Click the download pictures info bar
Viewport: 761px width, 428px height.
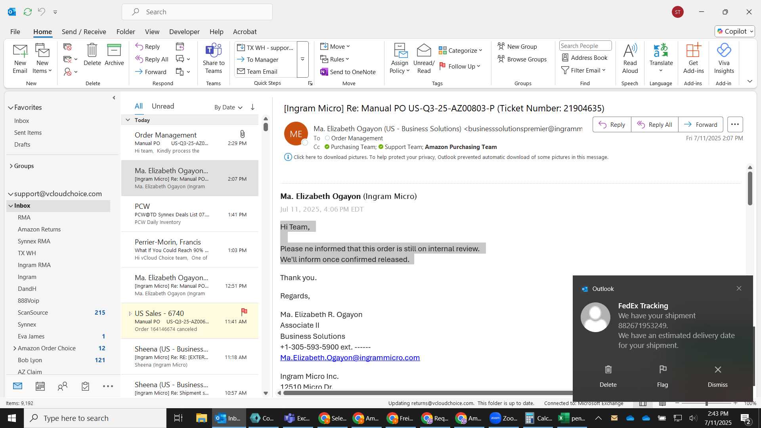tap(451, 157)
